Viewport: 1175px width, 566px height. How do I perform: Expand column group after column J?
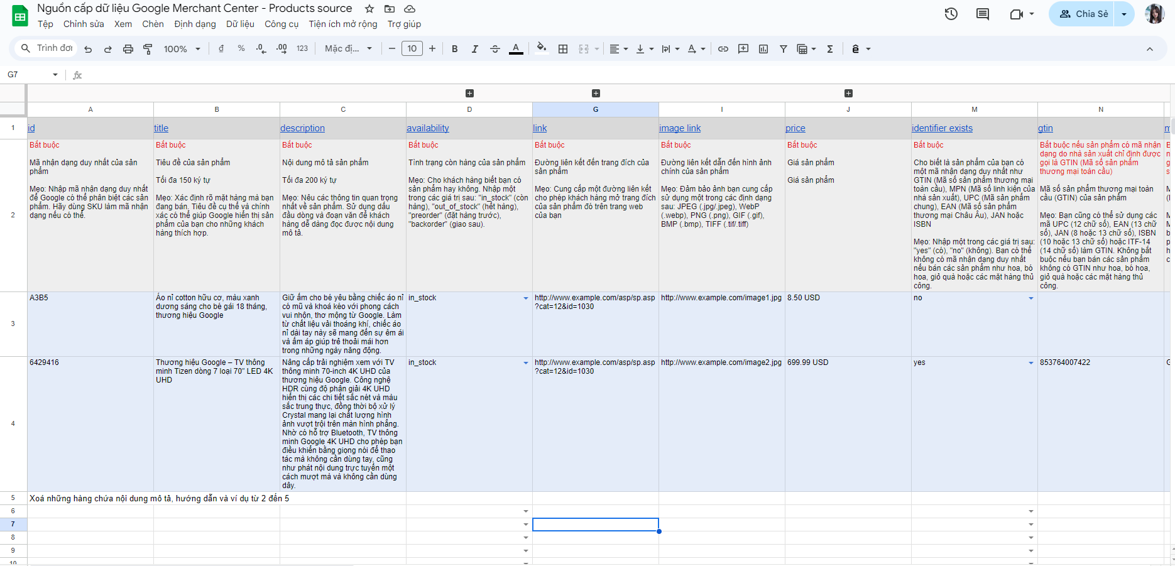pos(848,94)
